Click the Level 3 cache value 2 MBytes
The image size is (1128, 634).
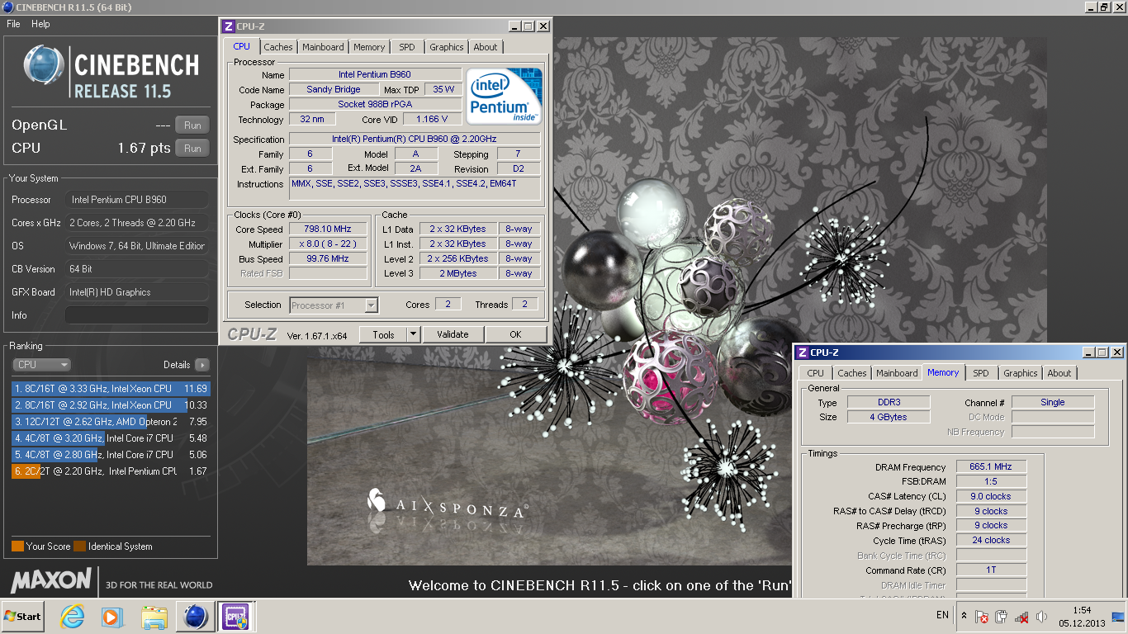pos(457,274)
